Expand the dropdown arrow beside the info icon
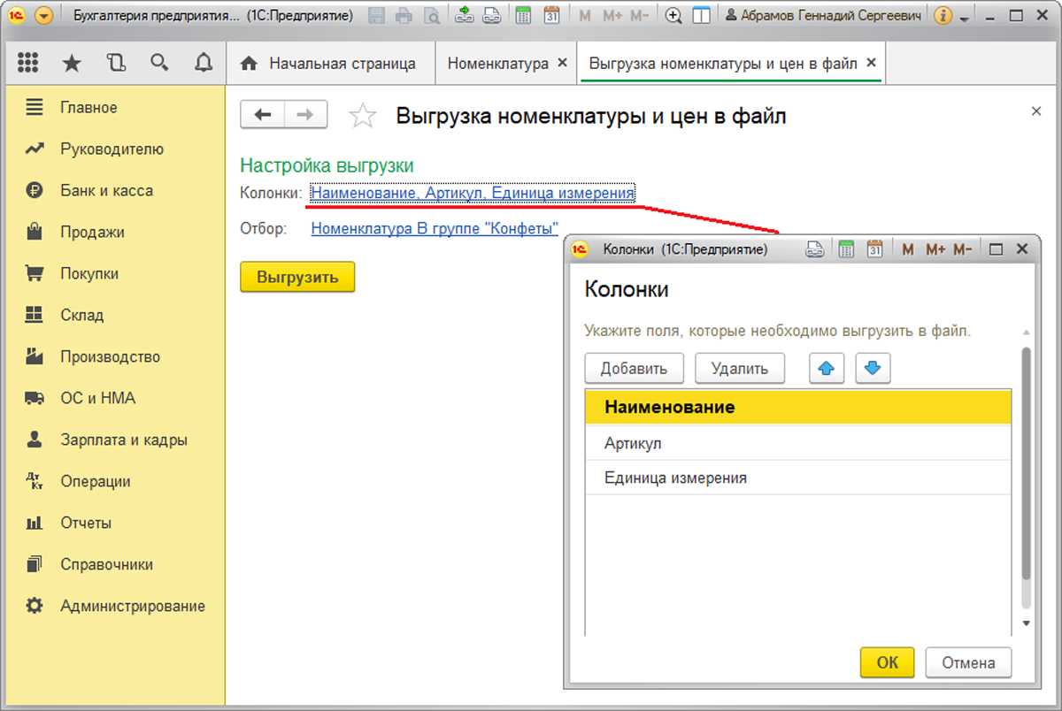The image size is (1062, 711). tap(964, 16)
